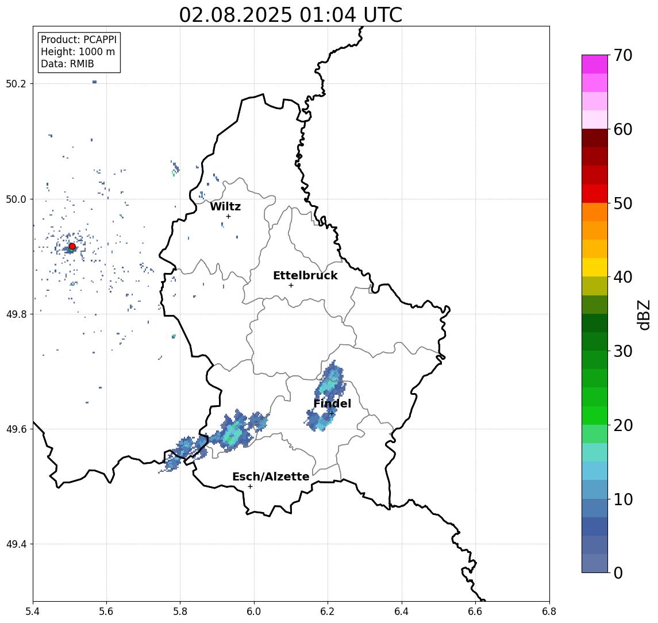The width and height of the screenshot is (658, 623).
Task: Click the 'Data: RMIB' text
Action: click(67, 64)
